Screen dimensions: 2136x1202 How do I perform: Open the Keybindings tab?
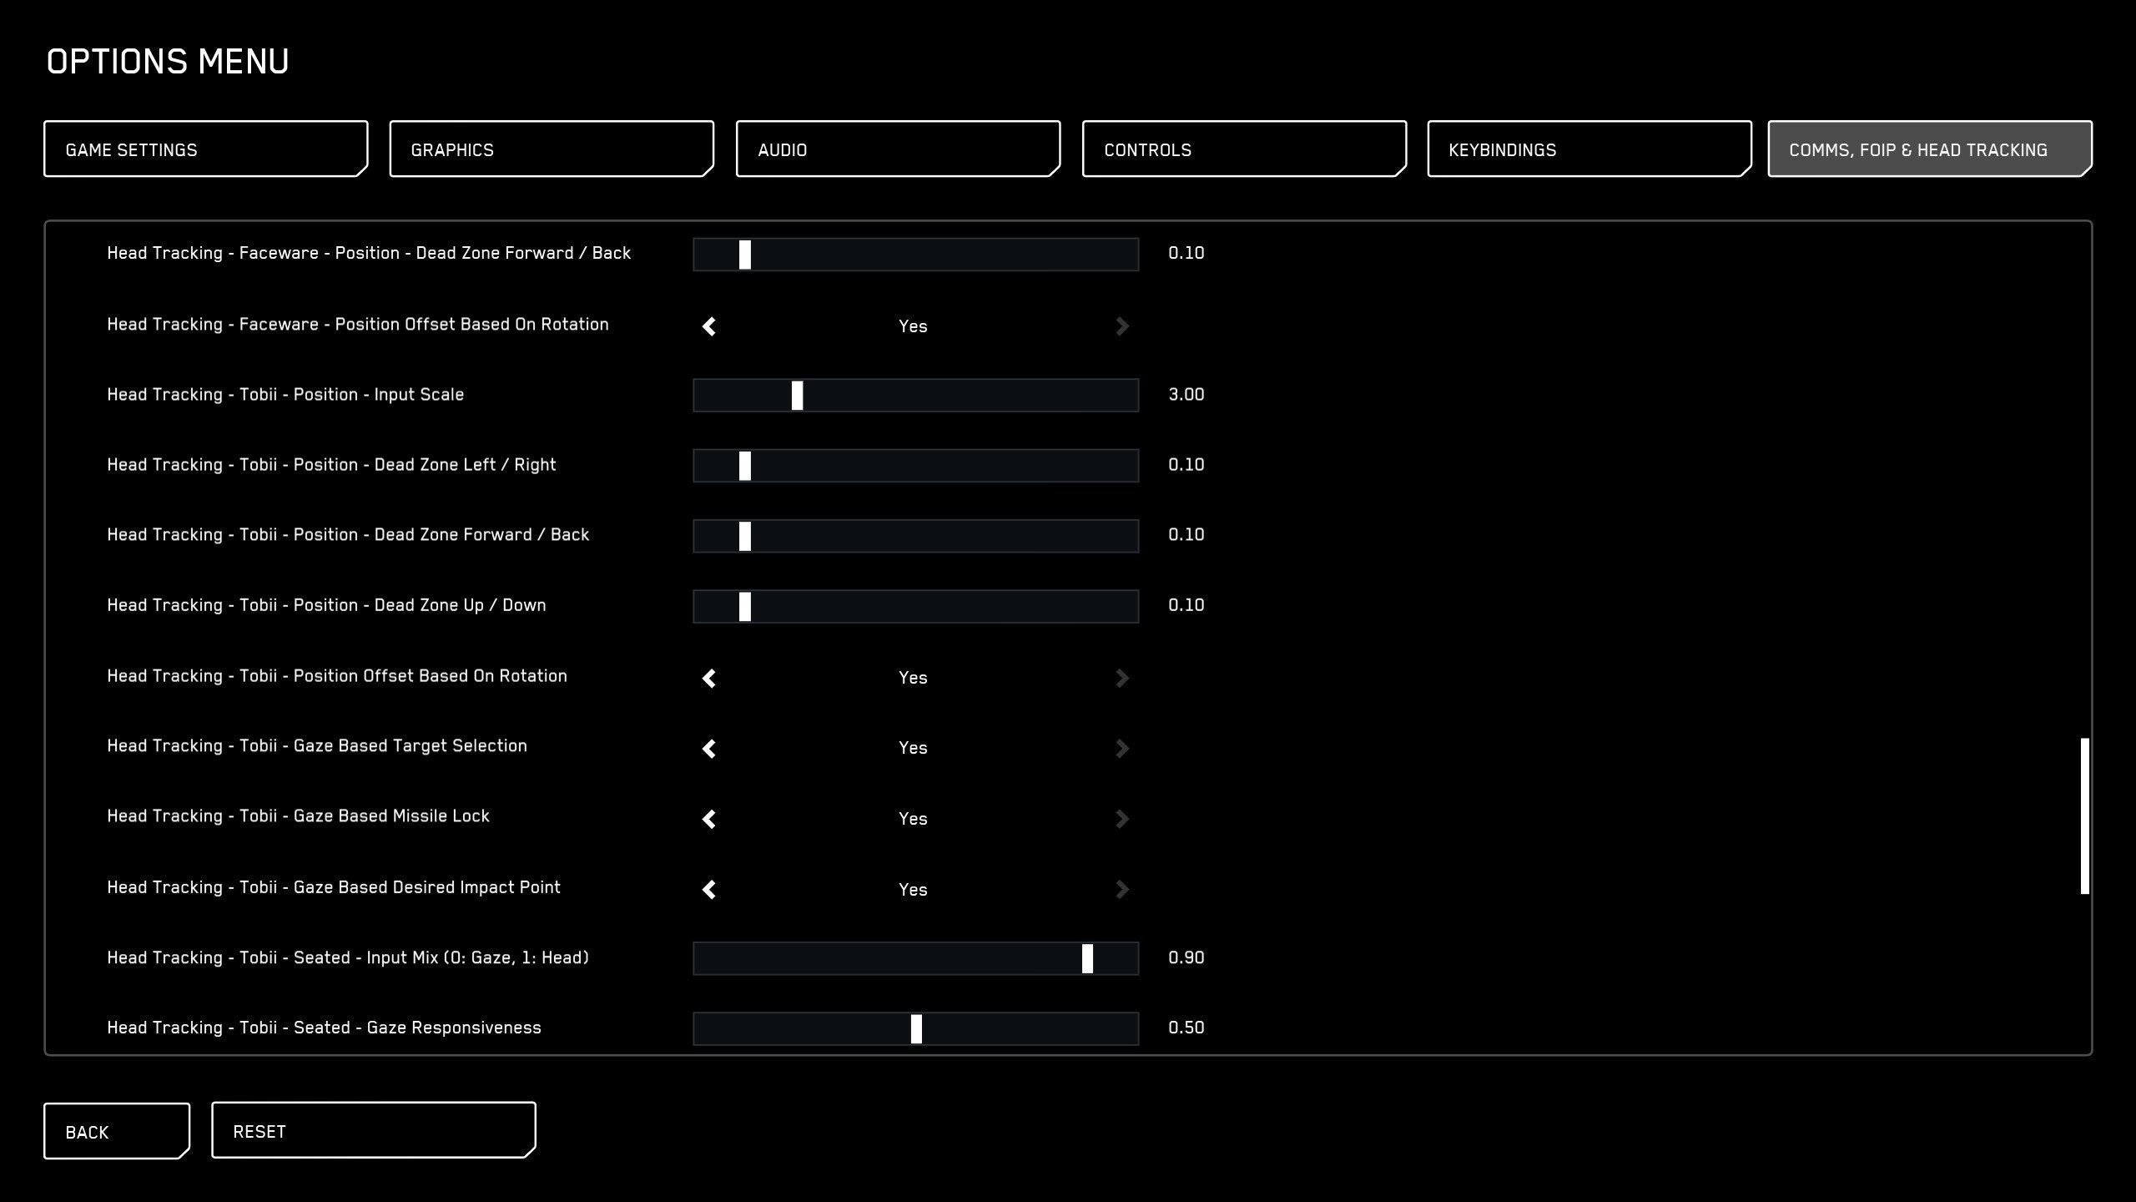1589,149
